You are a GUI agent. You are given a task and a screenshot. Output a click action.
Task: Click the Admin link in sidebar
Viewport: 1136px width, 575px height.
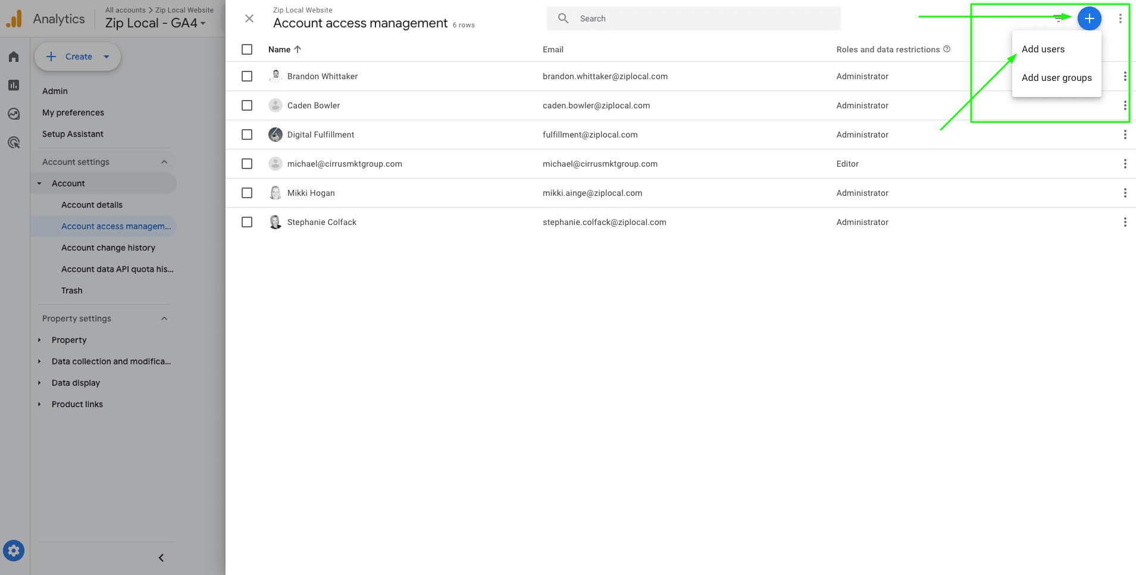point(55,91)
